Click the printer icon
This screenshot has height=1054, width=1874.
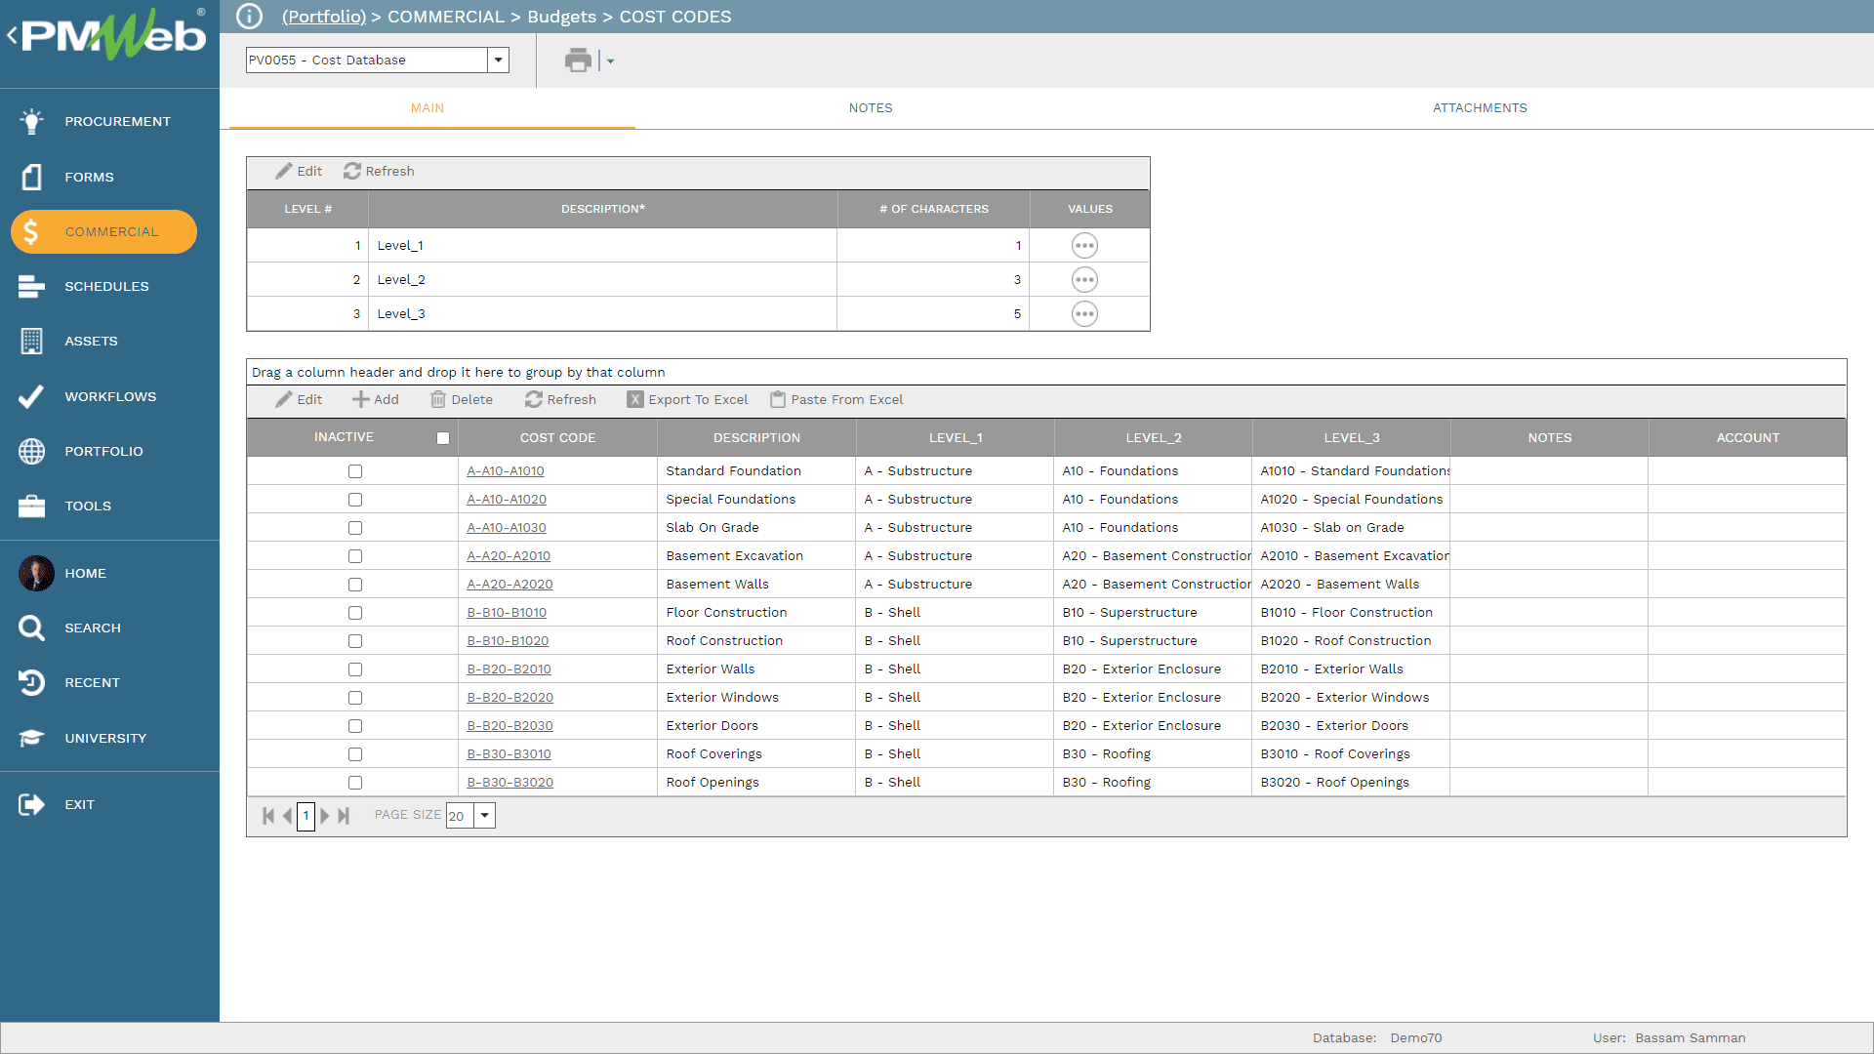(x=578, y=61)
